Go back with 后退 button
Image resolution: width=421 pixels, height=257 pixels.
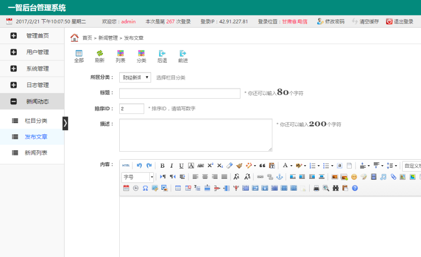click(162, 57)
